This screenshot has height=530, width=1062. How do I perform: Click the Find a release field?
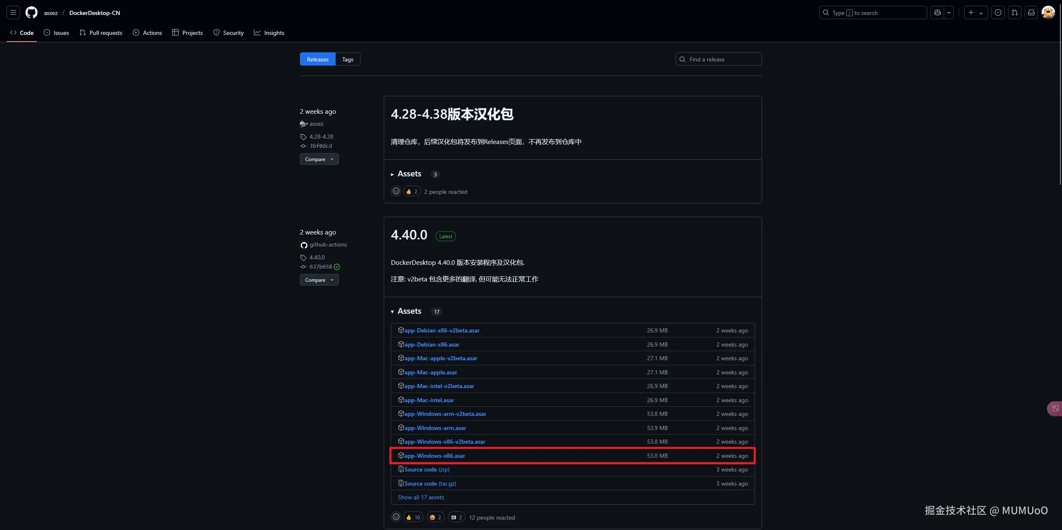(719, 59)
